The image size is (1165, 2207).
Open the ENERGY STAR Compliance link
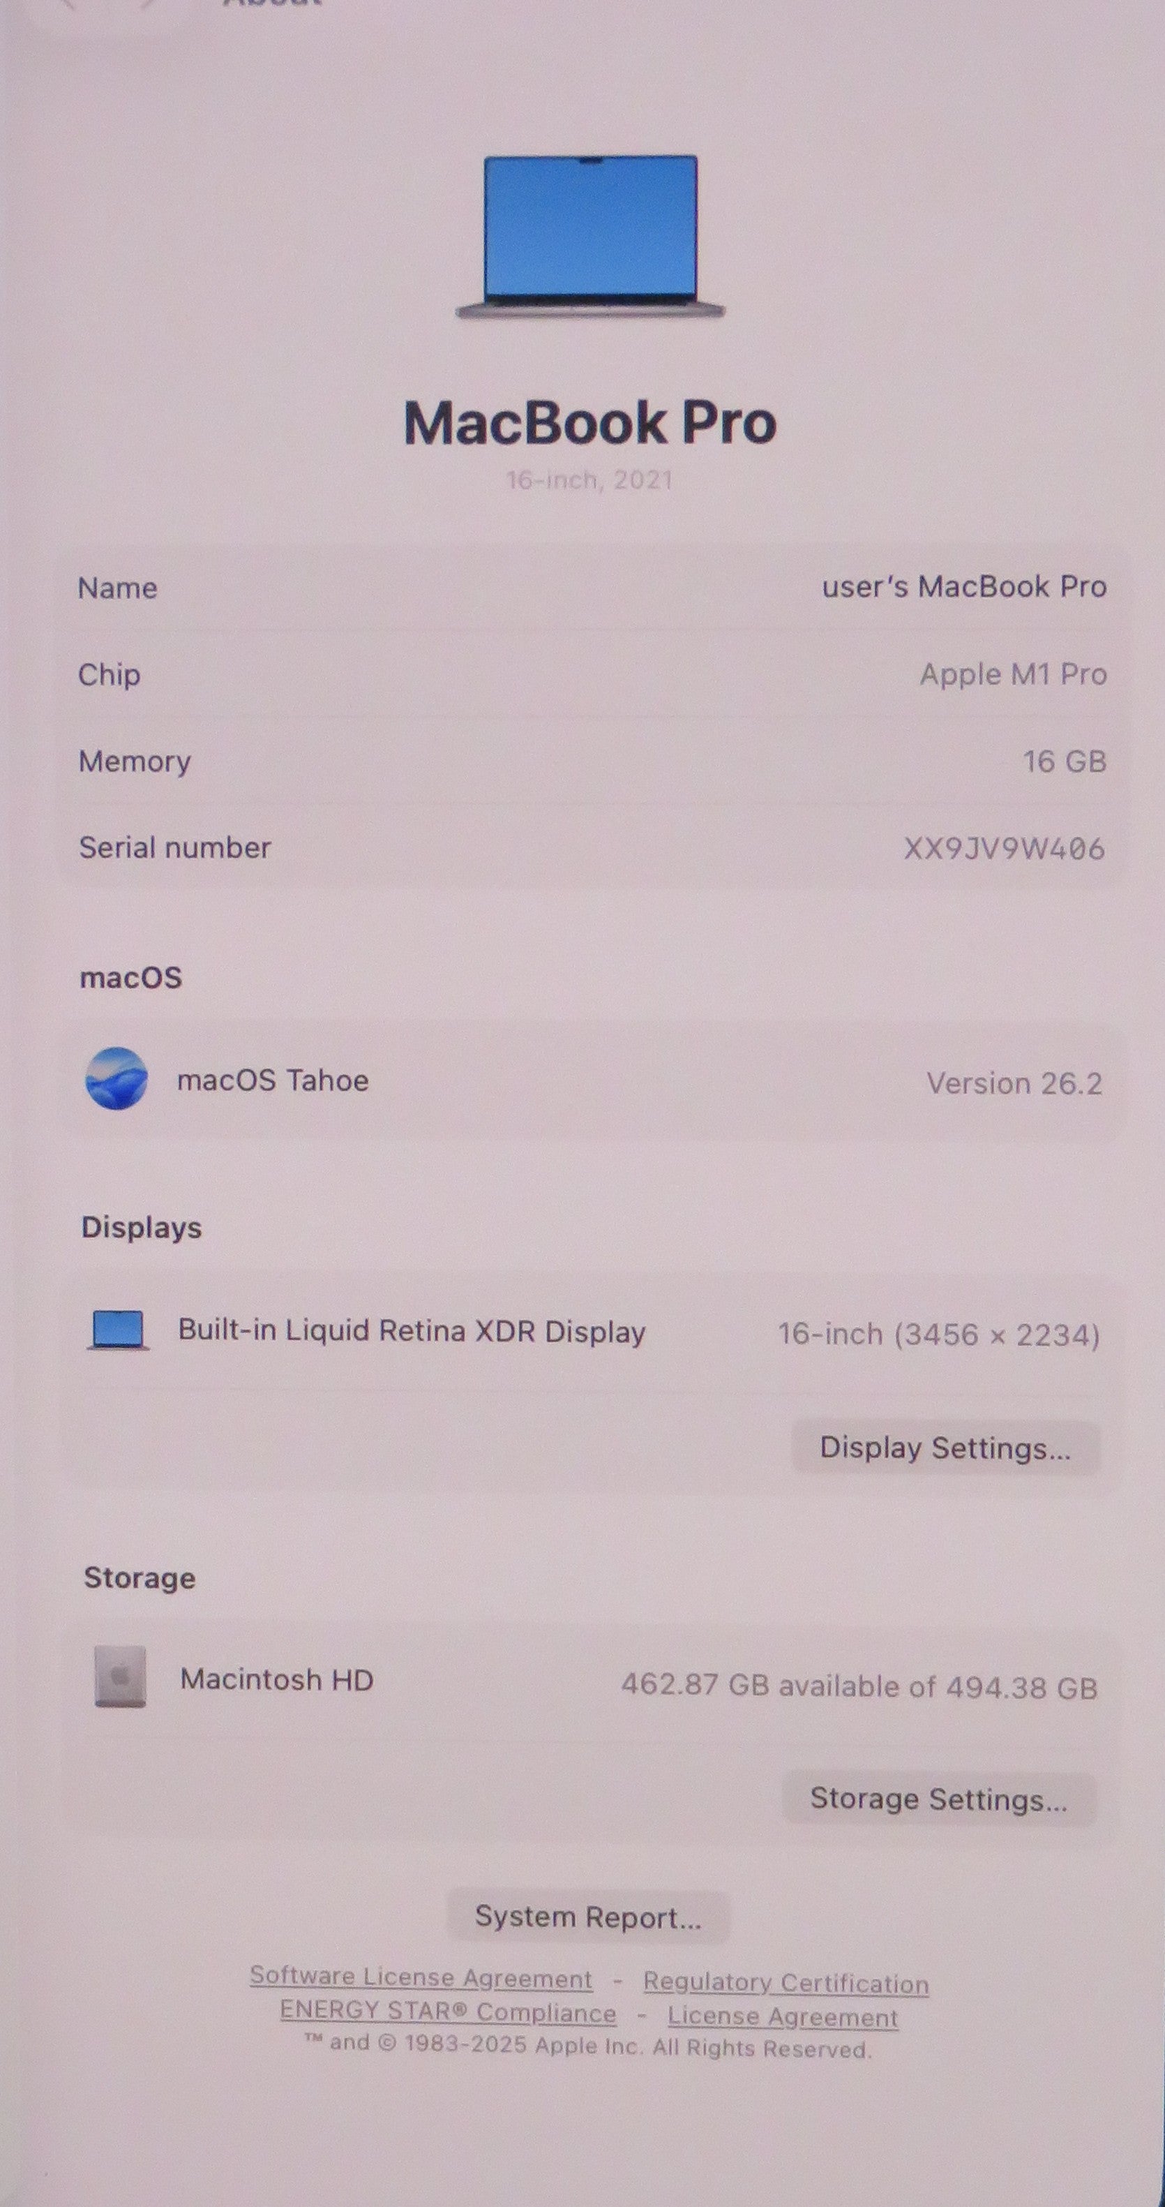tap(448, 2012)
